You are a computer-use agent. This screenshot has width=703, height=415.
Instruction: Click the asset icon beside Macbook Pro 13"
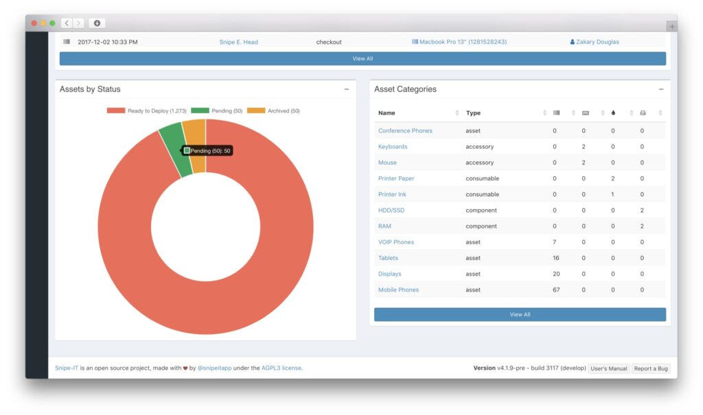pyautogui.click(x=414, y=41)
